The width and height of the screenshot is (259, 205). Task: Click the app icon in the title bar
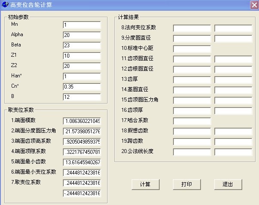click(5, 5)
